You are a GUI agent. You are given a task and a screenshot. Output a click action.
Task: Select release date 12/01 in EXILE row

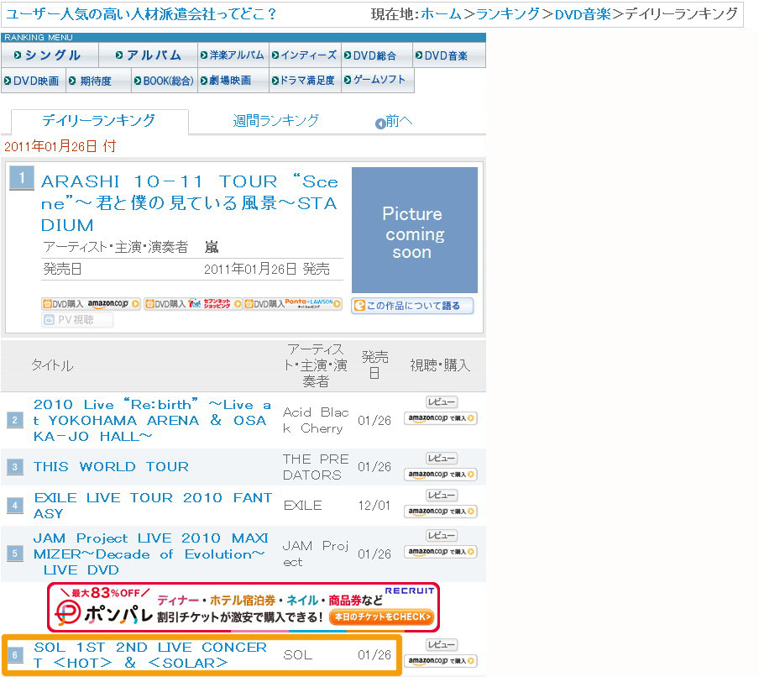(x=374, y=506)
